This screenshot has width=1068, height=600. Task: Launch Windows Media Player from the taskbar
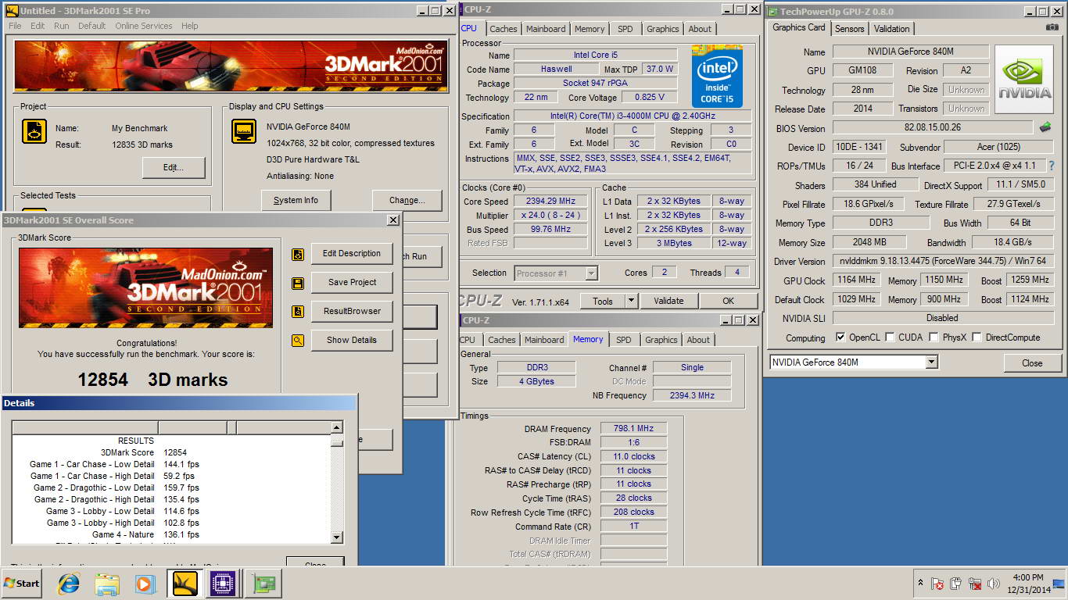tap(145, 584)
